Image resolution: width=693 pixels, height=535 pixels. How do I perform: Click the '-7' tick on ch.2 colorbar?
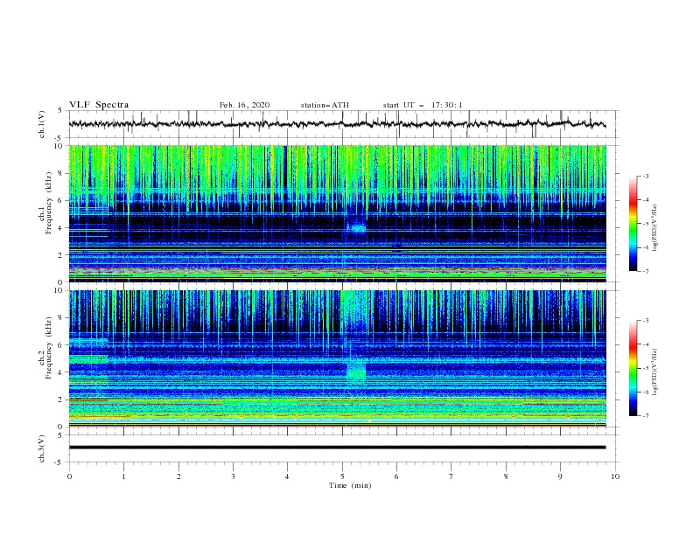(x=646, y=416)
